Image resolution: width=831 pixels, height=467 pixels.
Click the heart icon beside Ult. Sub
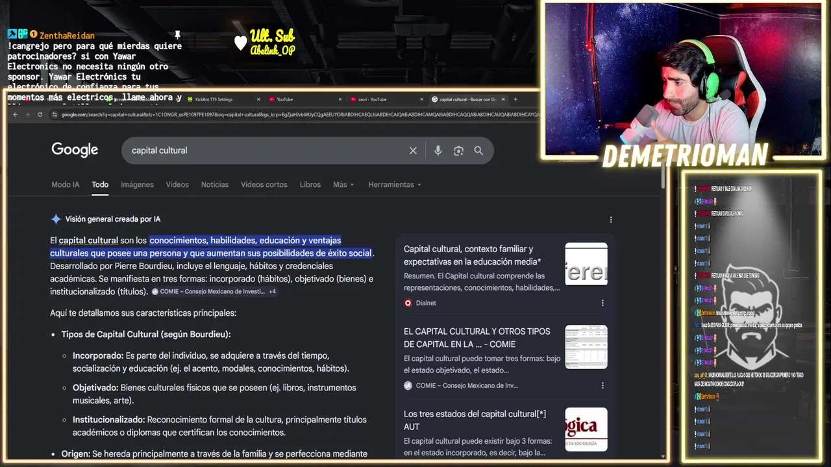[x=241, y=43]
